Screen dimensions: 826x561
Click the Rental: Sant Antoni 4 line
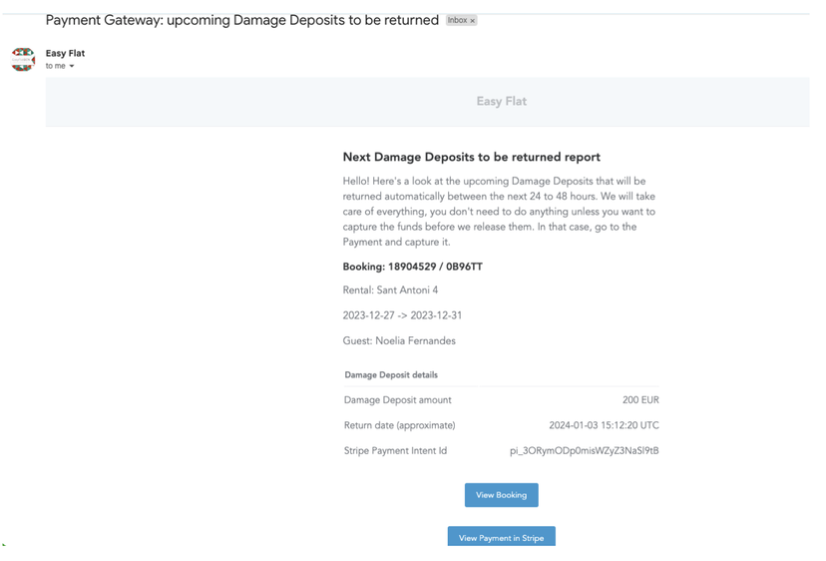coord(390,290)
